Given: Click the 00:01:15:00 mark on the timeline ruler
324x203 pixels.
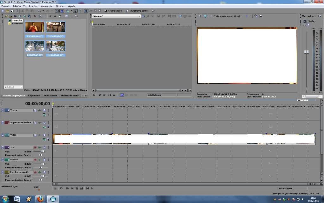Looking at the screenshot, I should [134, 107].
